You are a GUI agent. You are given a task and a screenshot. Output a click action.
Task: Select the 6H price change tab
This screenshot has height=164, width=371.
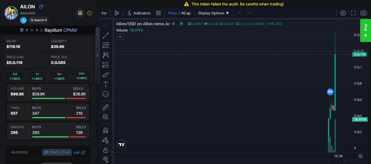click(59, 76)
